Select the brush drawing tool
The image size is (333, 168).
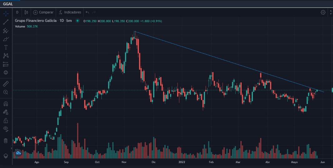(6, 39)
